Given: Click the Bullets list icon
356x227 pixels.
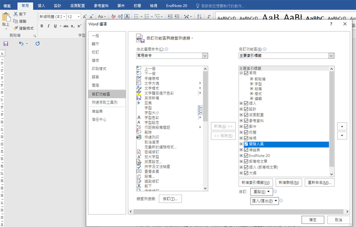Looking at the screenshot, I should 136,16.
